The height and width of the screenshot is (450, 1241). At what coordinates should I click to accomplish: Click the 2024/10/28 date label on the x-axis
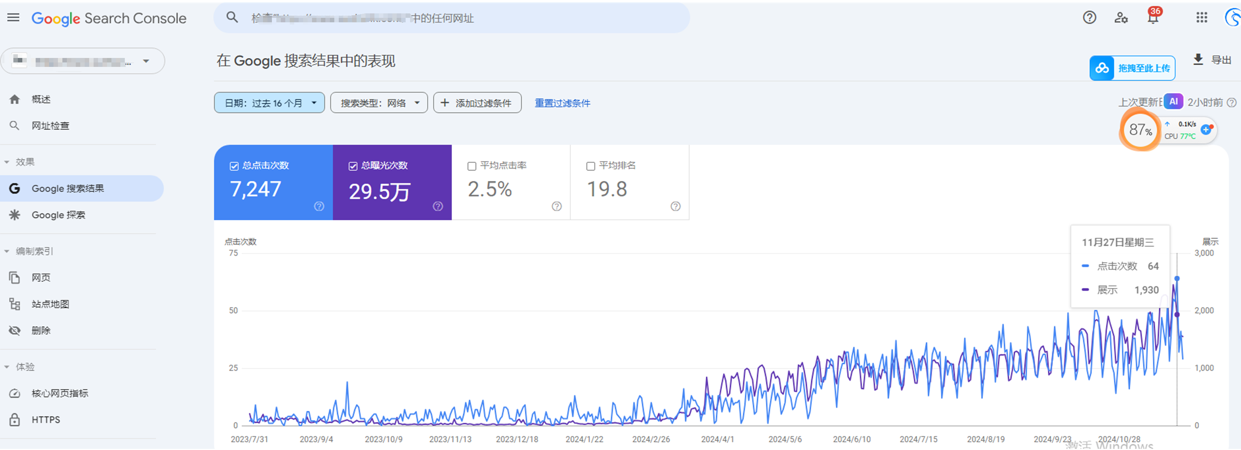pyautogui.click(x=1119, y=439)
